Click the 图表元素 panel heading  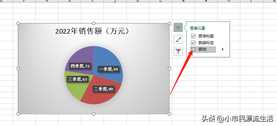(198, 28)
